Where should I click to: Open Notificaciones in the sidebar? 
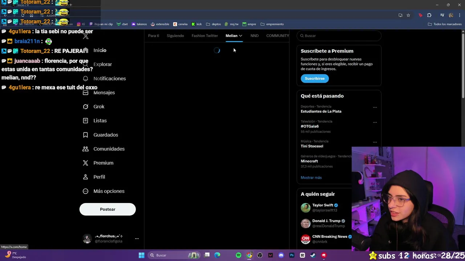tap(104, 78)
